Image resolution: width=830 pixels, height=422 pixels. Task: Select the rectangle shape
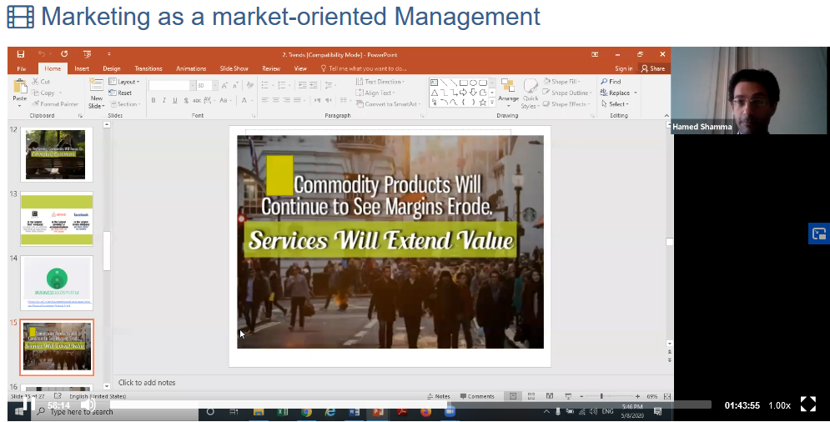tap(463, 83)
